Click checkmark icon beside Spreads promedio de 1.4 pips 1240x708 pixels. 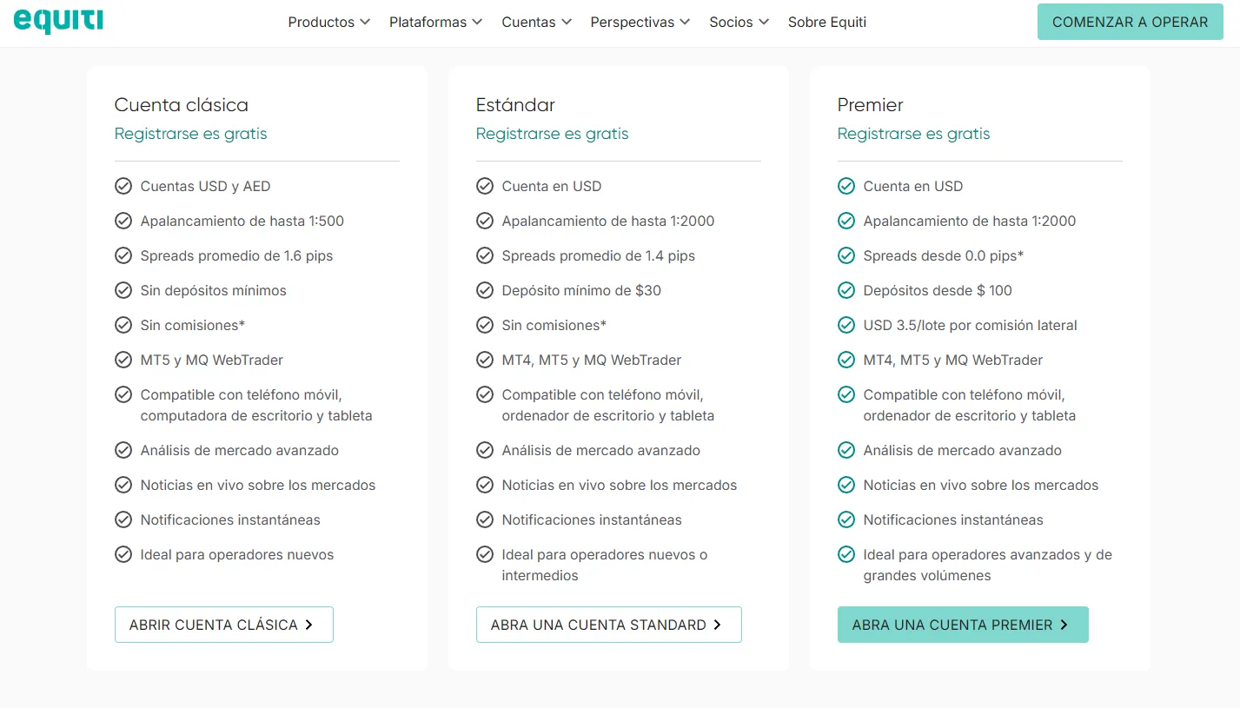tap(485, 255)
